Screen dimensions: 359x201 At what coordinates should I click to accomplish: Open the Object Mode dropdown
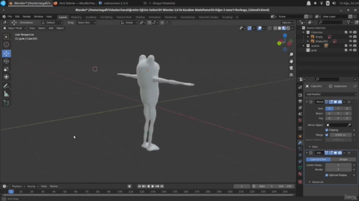pyautogui.click(x=15, y=28)
